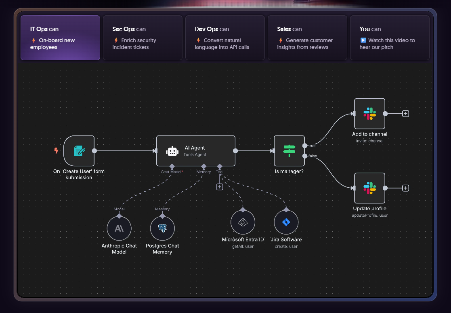Click 'On Create User form submission' label
Image resolution: width=451 pixels, height=313 pixels.
click(79, 175)
